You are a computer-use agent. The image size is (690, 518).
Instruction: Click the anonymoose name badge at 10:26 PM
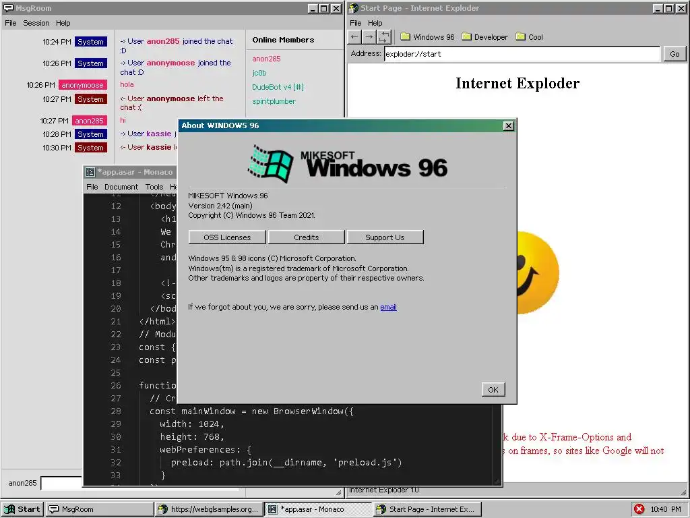[x=83, y=85]
